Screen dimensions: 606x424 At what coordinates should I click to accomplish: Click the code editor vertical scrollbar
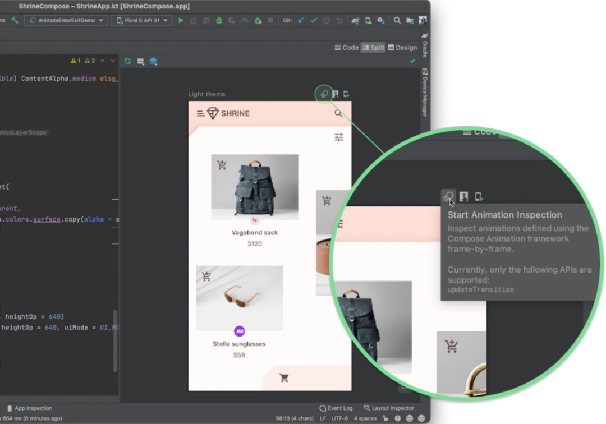coord(115,340)
